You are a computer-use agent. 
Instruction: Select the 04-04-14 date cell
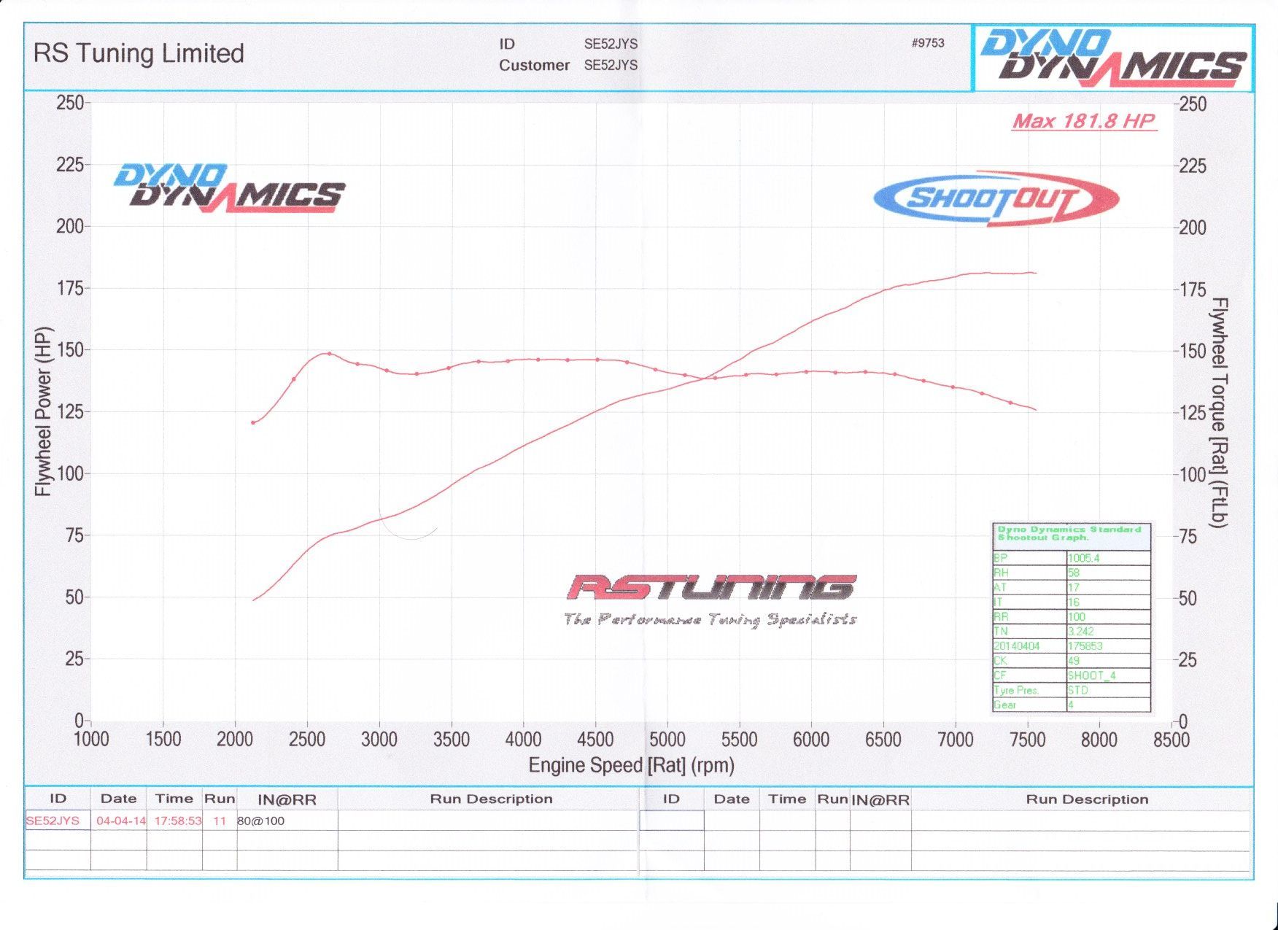tap(120, 821)
